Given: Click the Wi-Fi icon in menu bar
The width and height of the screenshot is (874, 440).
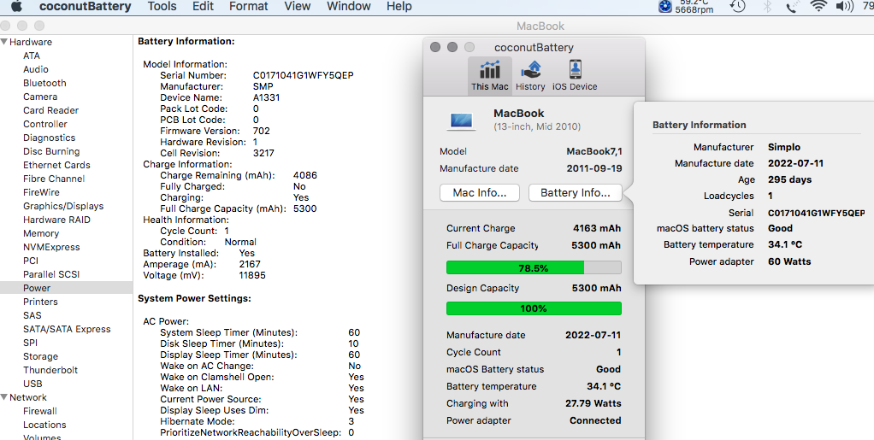Looking at the screenshot, I should 818,6.
